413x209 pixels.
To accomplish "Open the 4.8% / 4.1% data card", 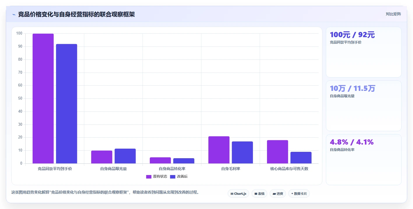I will (363, 160).
